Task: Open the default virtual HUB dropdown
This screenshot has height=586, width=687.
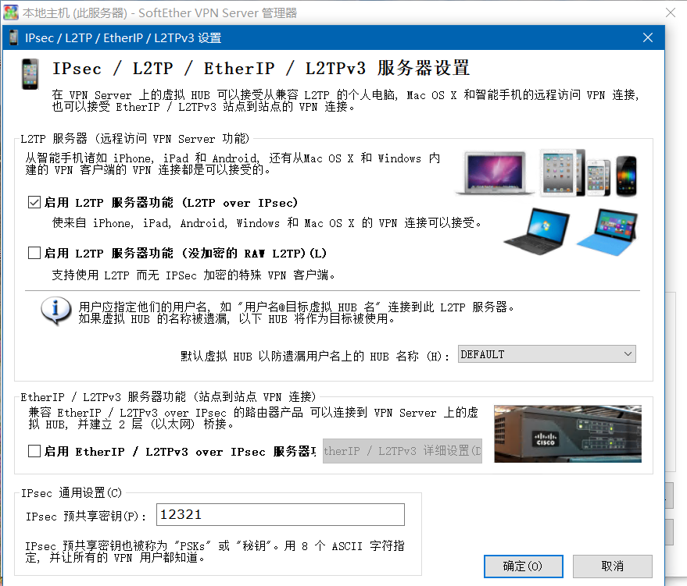Action: pyautogui.click(x=547, y=353)
